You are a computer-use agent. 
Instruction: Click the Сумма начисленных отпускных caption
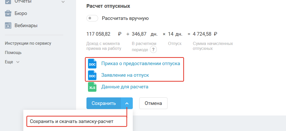[x=213, y=46]
